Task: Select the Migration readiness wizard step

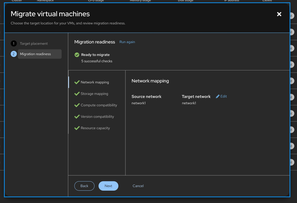Action: (x=36, y=54)
